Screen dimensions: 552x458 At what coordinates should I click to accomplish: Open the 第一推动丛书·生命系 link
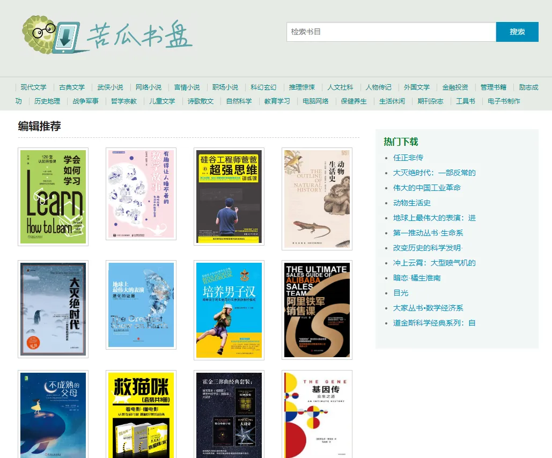pos(428,233)
